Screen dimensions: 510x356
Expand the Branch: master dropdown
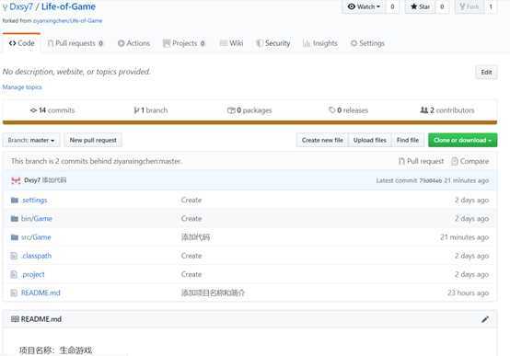[x=31, y=140]
